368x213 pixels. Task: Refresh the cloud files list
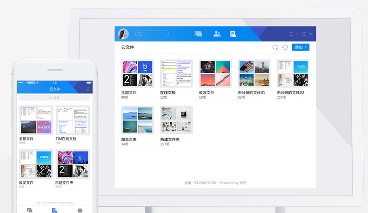tap(285, 47)
